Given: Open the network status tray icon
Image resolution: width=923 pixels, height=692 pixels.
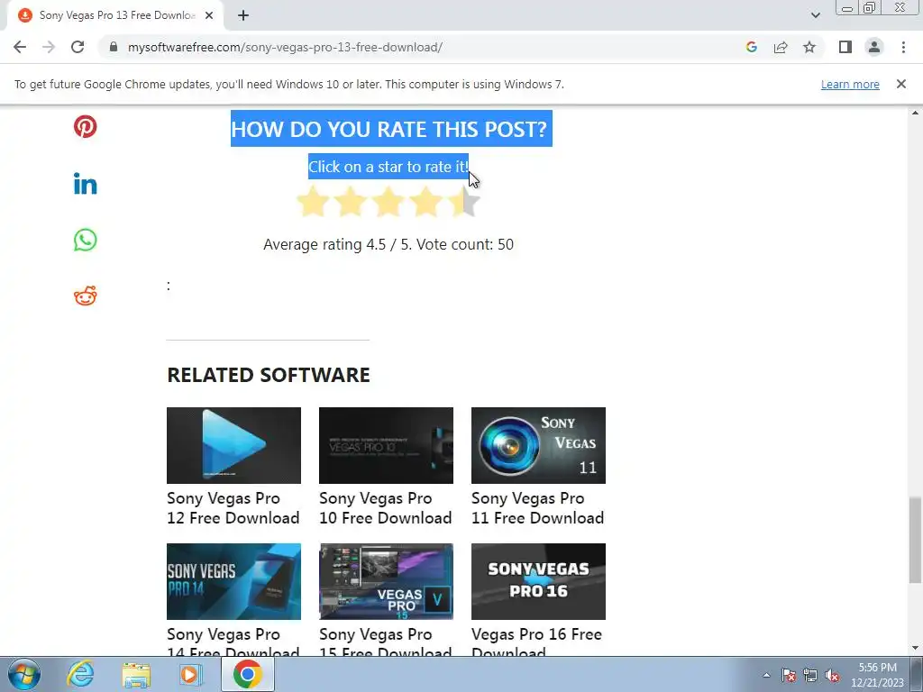Looking at the screenshot, I should click(x=810, y=676).
